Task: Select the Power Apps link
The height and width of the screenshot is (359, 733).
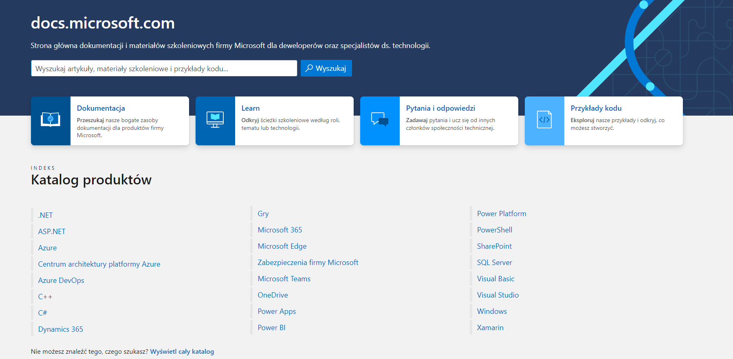Action: click(277, 311)
